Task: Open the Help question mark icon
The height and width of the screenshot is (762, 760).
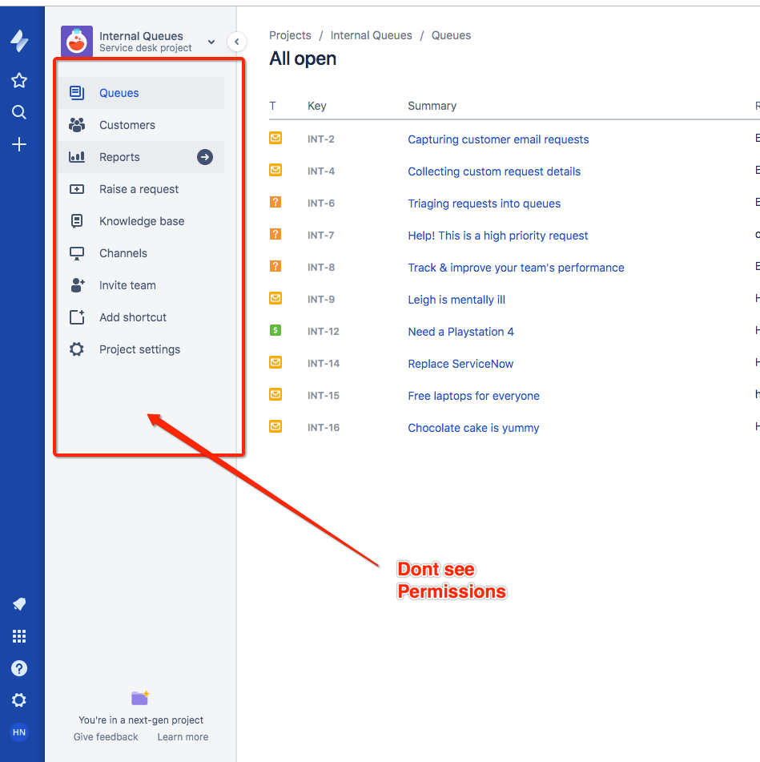Action: coord(19,668)
